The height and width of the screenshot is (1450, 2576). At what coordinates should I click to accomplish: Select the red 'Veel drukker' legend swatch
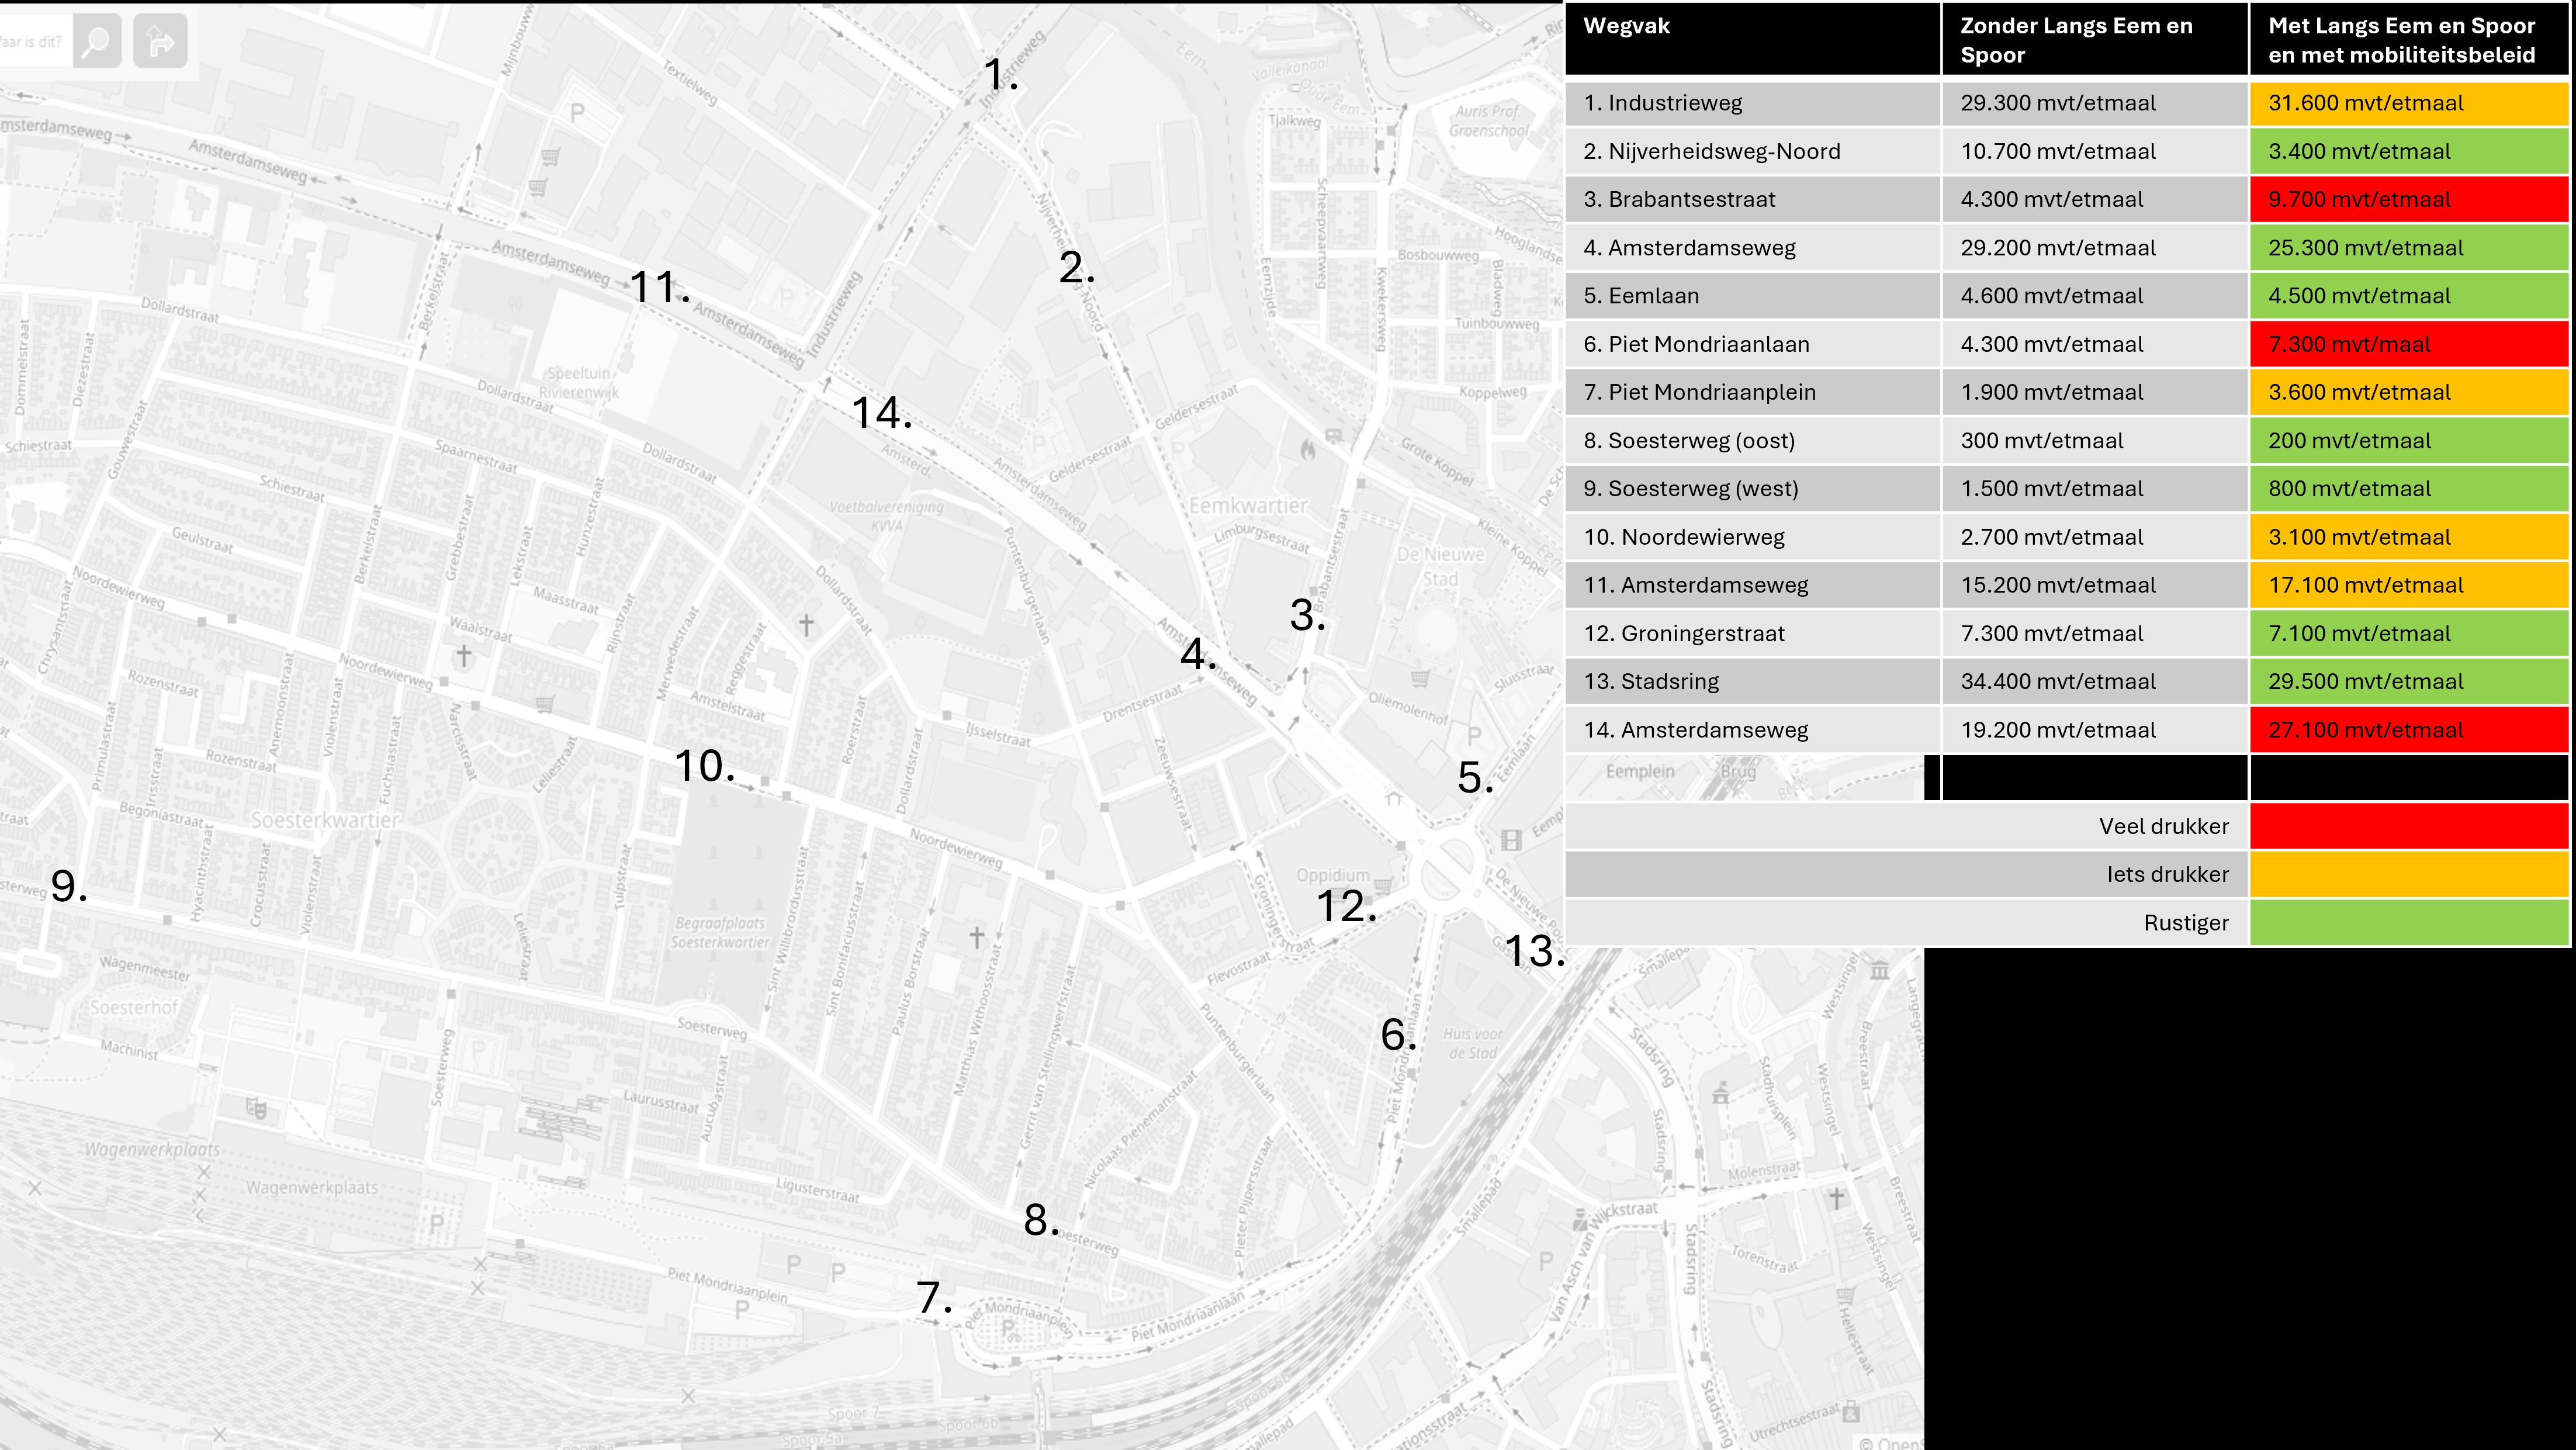[x=2409, y=826]
